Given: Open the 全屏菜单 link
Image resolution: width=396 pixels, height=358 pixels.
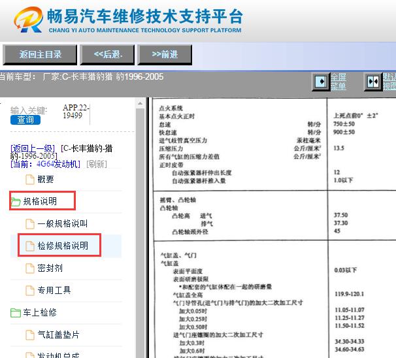Looking at the screenshot, I should click(x=338, y=82).
